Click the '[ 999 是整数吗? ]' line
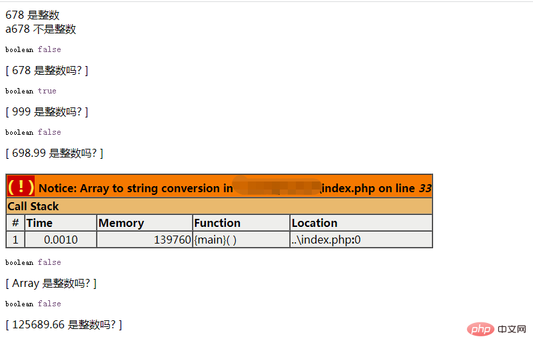 47,111
